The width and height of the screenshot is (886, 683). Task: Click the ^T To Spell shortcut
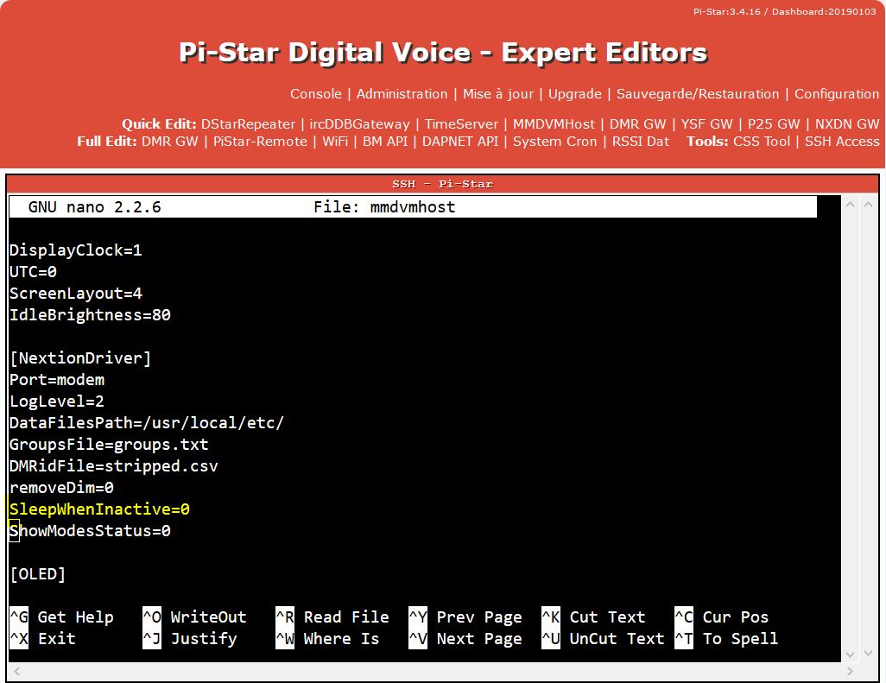726,639
